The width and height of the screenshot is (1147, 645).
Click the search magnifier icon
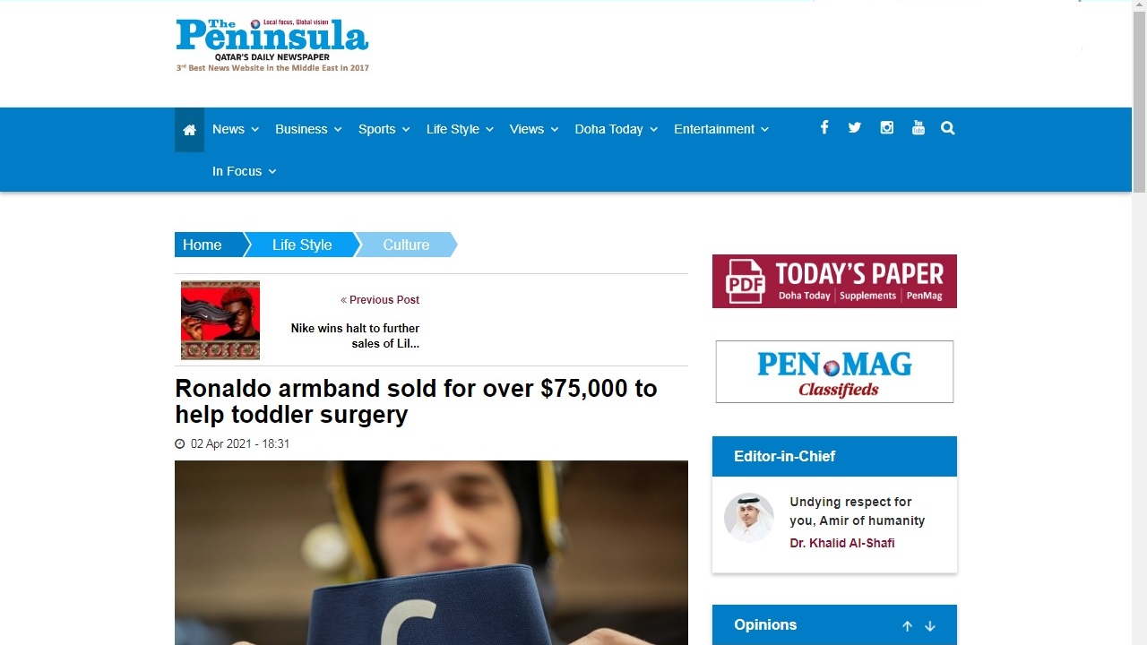(948, 128)
